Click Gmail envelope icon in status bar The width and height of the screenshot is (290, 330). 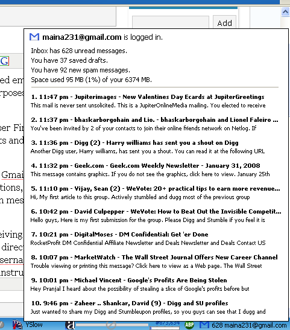click(x=204, y=325)
